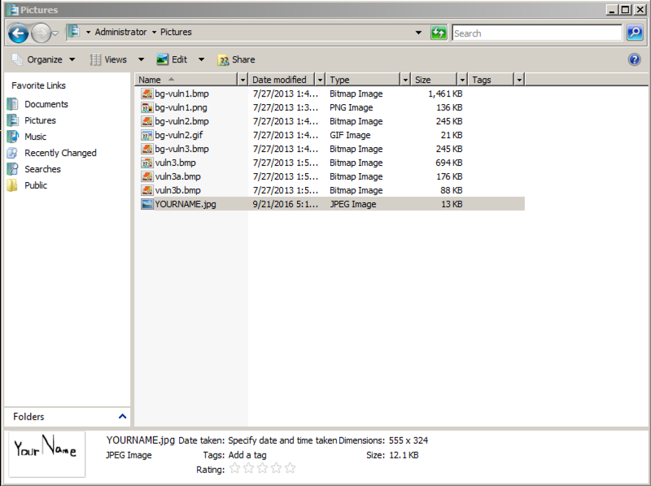Sort by the Size column header

click(x=435, y=79)
